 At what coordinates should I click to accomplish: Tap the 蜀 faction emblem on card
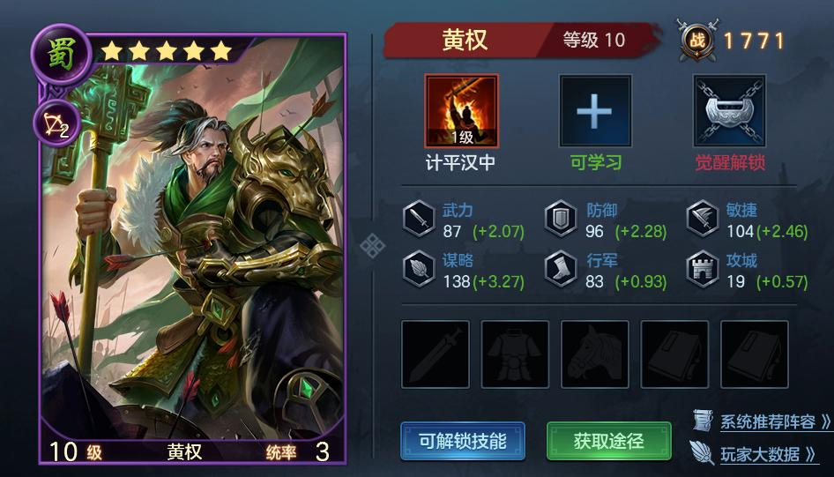61,54
